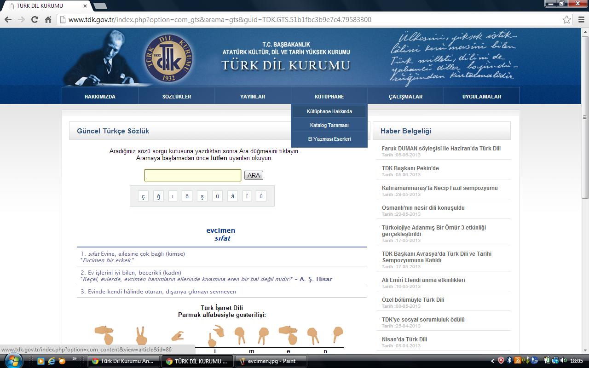Open security alert shield tray icon
The width and height of the screenshot is (589, 368).
point(501,361)
